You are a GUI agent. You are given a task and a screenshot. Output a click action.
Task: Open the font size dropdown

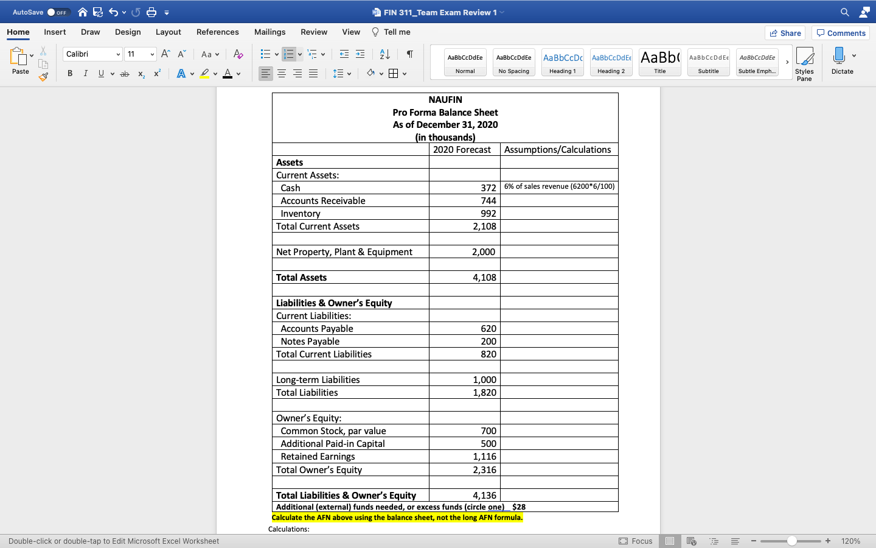point(152,54)
